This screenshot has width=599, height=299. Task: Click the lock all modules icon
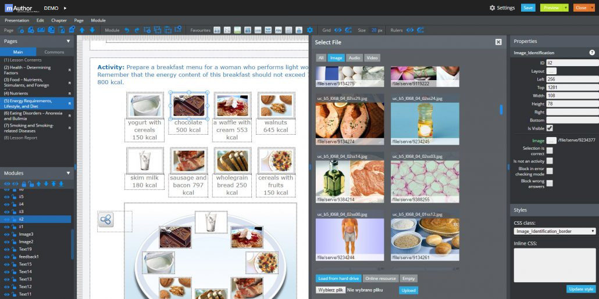(24, 184)
